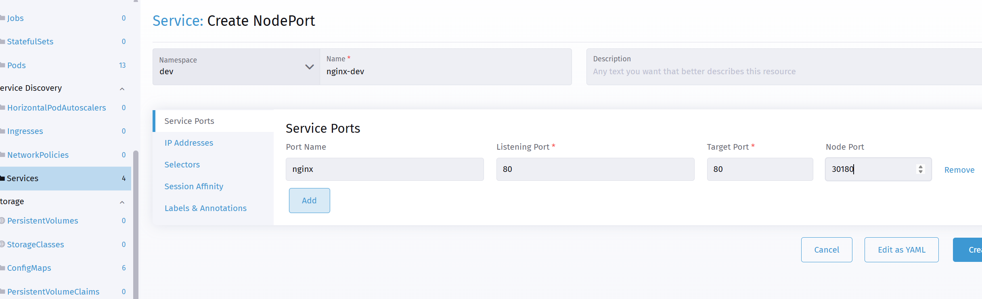Click Edit as YAML button
The width and height of the screenshot is (982, 299).
(x=901, y=250)
